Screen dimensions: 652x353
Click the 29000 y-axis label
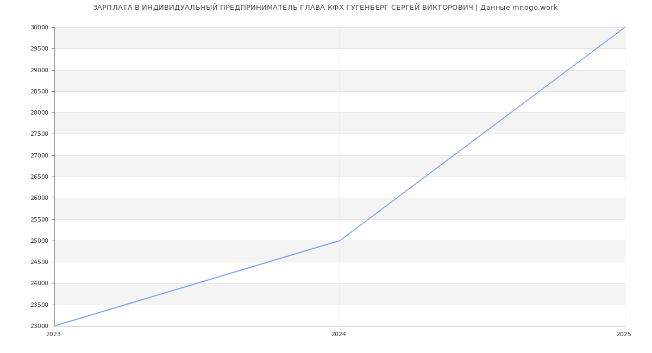39,70
